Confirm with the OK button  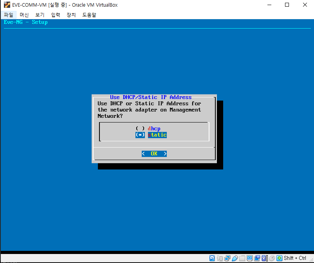pyautogui.click(x=154, y=153)
